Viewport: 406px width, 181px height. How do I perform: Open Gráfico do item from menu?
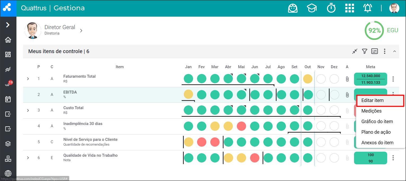[377, 122]
